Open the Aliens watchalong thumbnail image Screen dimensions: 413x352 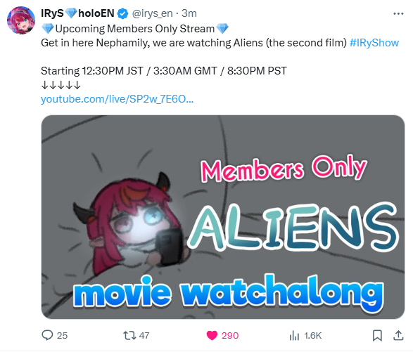[223, 217]
